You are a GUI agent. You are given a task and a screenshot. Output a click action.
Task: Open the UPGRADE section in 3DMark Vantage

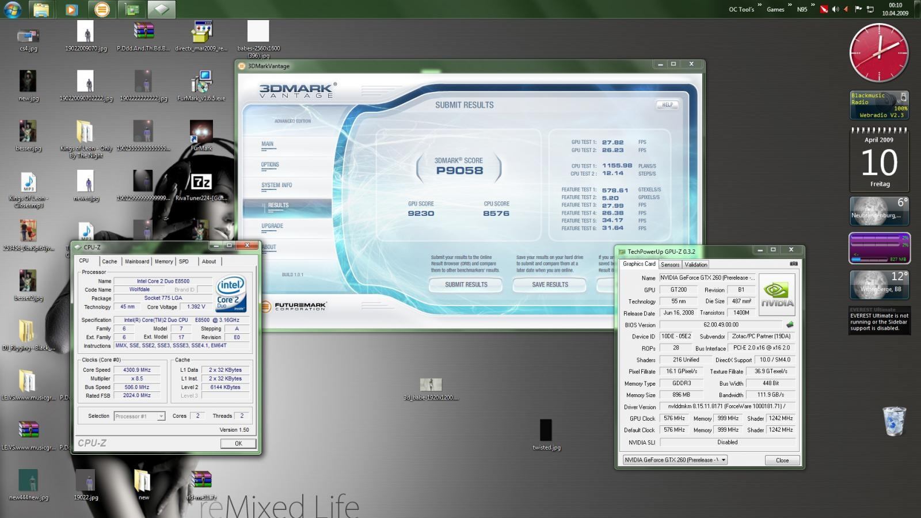click(x=272, y=227)
